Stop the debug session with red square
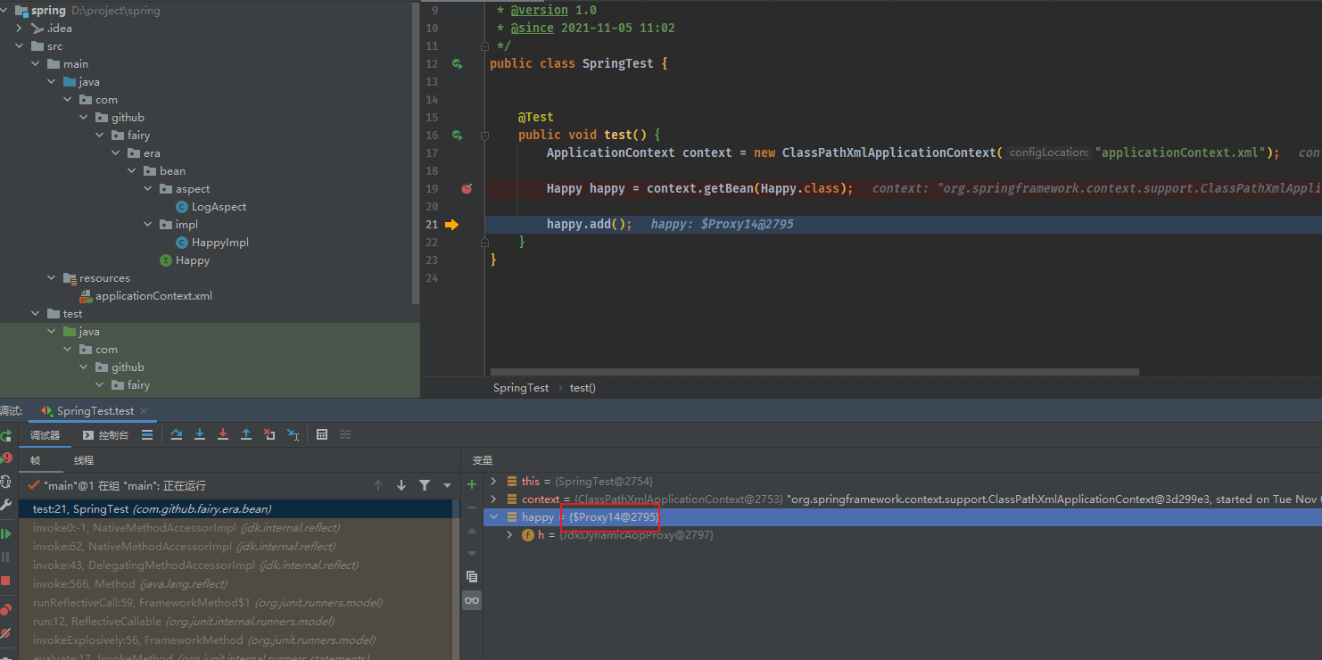 (x=5, y=581)
